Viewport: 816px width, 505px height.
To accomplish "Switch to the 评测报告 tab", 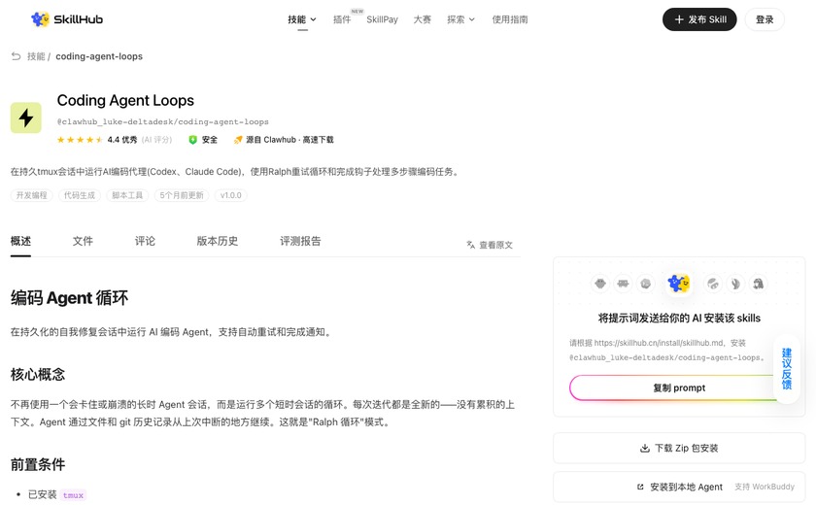I will (300, 241).
